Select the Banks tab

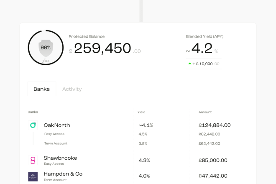tap(42, 89)
